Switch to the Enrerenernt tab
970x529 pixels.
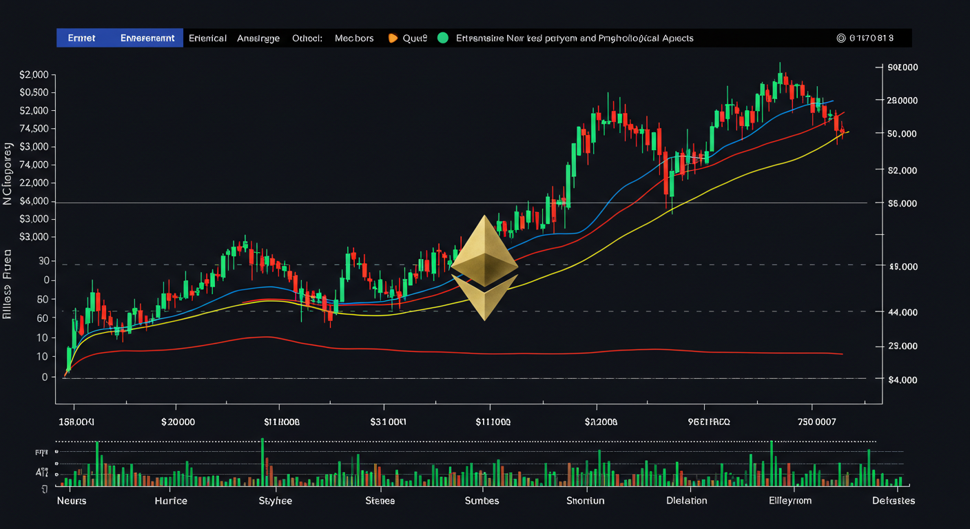point(147,38)
